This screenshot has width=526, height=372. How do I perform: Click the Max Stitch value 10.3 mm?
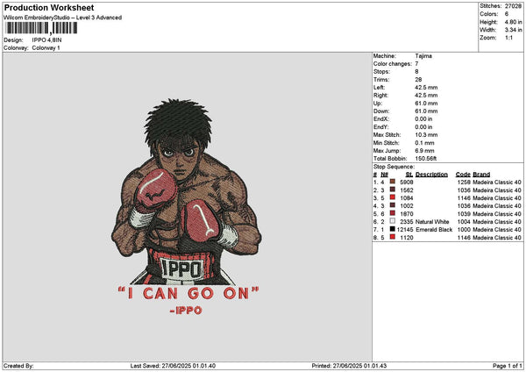[x=426, y=134]
